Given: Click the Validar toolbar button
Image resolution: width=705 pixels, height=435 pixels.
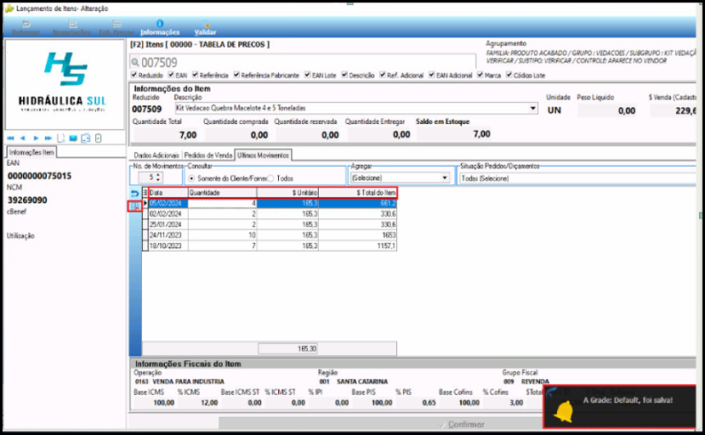Looking at the screenshot, I should tap(205, 29).
